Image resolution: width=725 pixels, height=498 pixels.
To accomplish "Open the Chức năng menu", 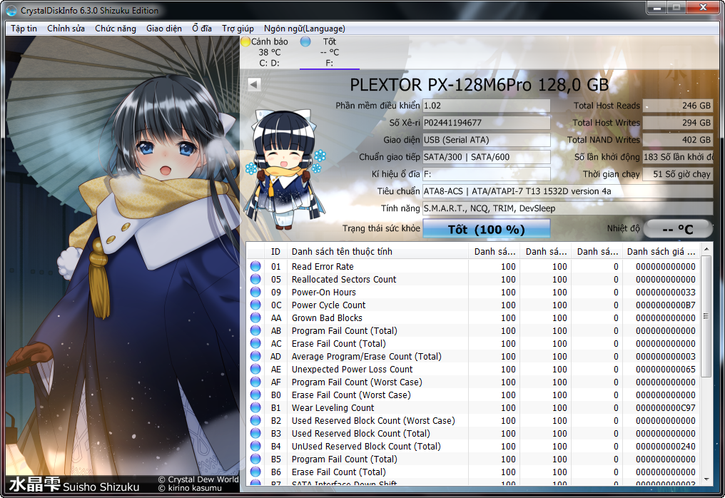I will [x=116, y=29].
